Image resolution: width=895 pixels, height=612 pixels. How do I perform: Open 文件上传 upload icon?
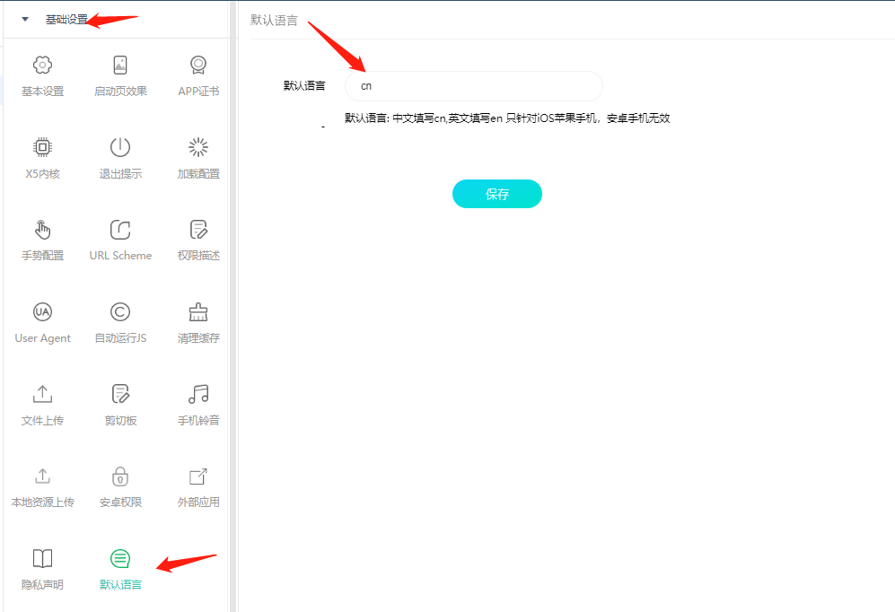pos(42,394)
